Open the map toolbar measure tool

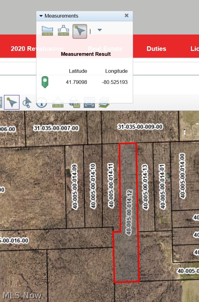(58, 102)
